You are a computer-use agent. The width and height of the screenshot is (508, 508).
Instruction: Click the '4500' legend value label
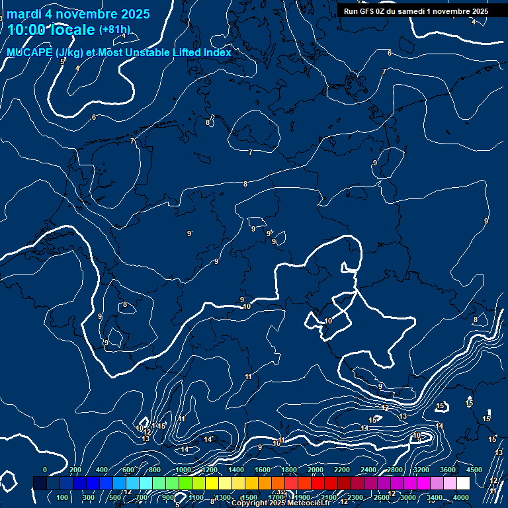coord(474,470)
